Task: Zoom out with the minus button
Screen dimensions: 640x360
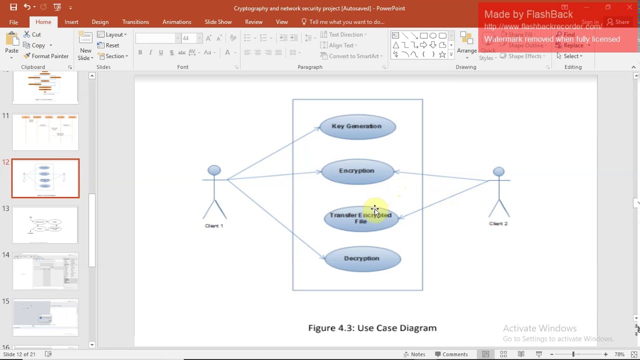Action: pyautogui.click(x=551, y=354)
